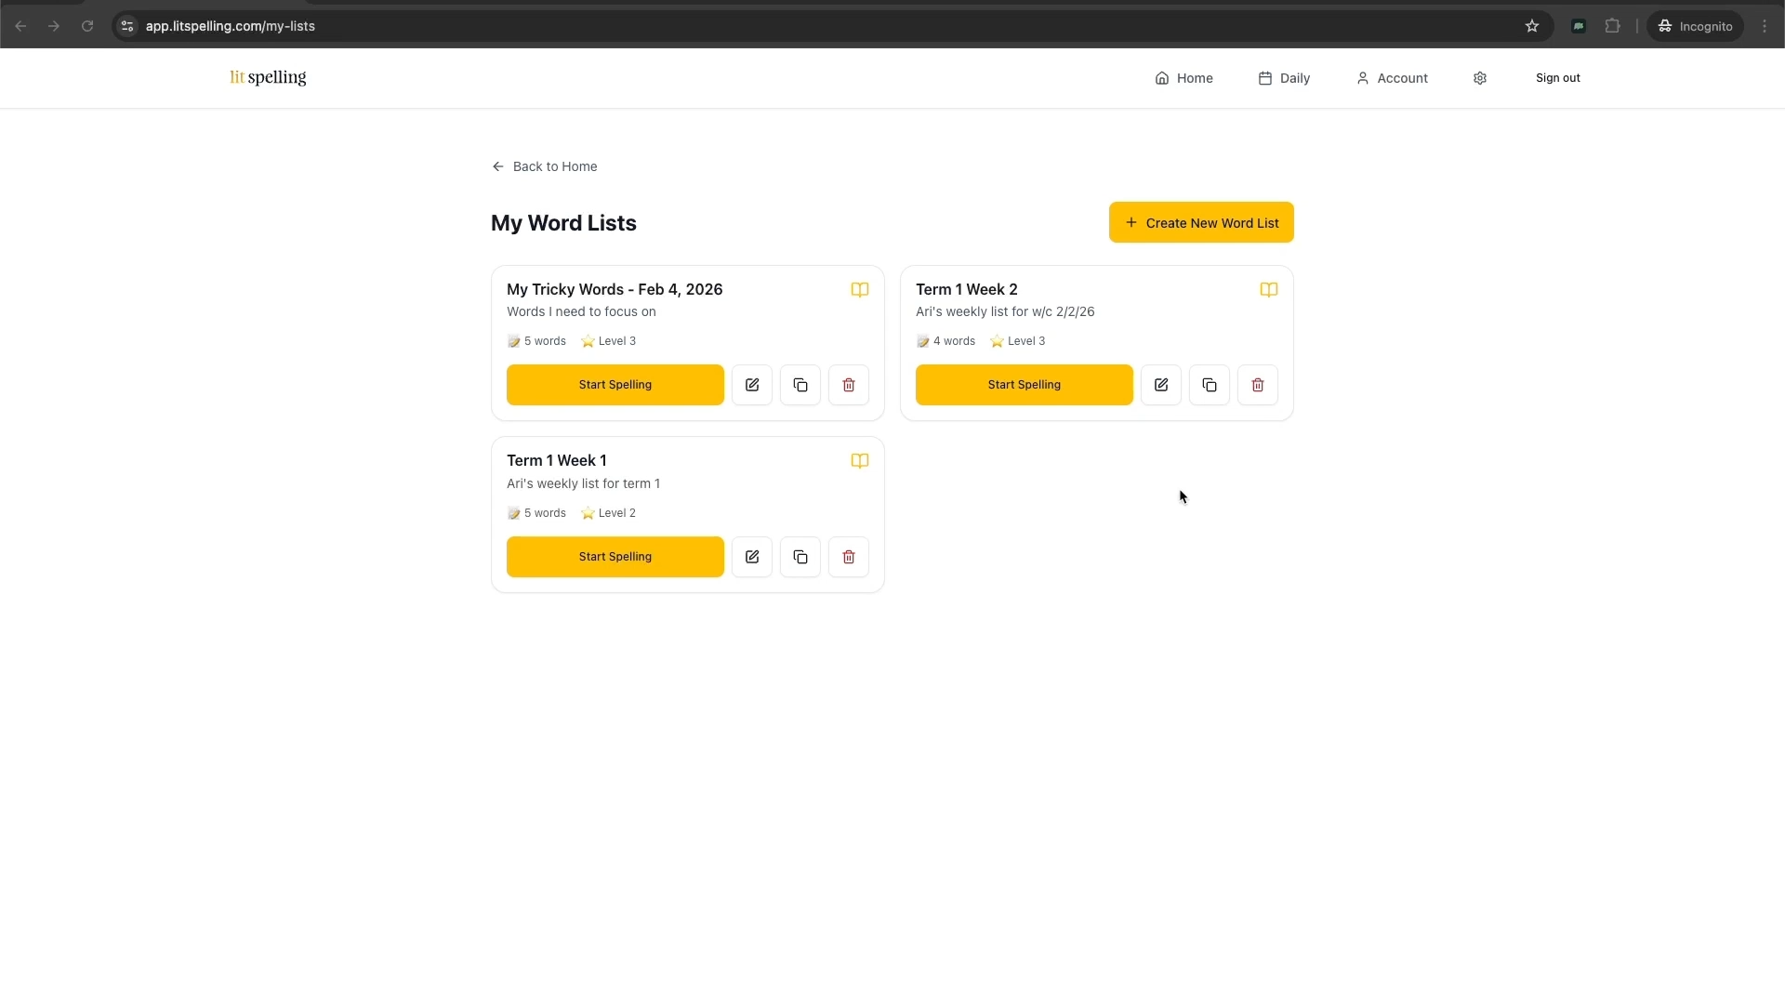Image resolution: width=1785 pixels, height=1004 pixels.
Task: Open the Daily nav item
Action: tap(1284, 78)
